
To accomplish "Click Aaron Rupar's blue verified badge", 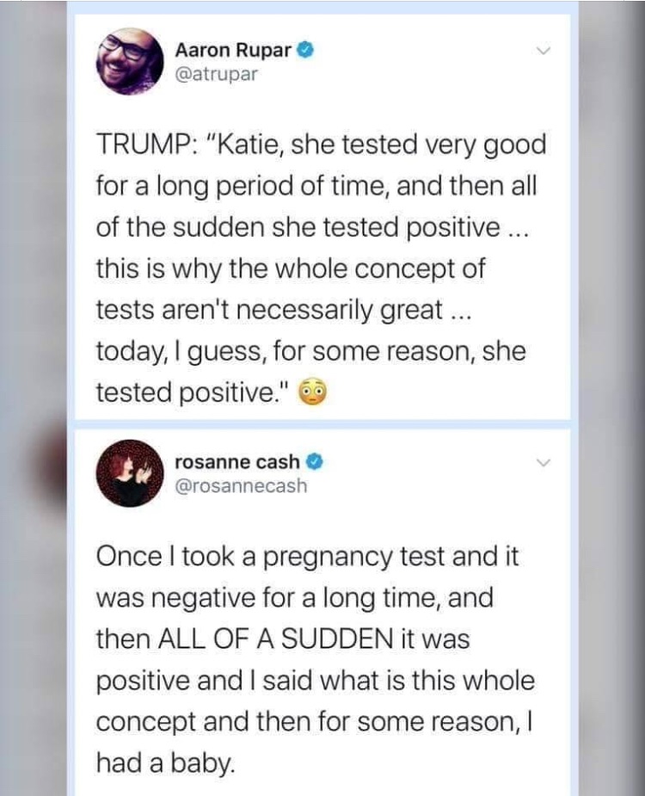I will (304, 50).
